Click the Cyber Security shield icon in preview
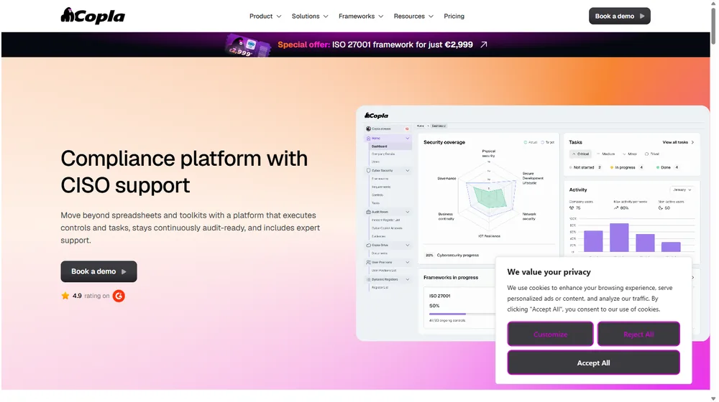 tap(368, 170)
